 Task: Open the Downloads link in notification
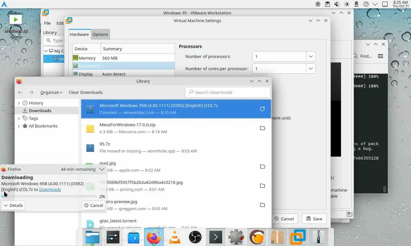50,189
